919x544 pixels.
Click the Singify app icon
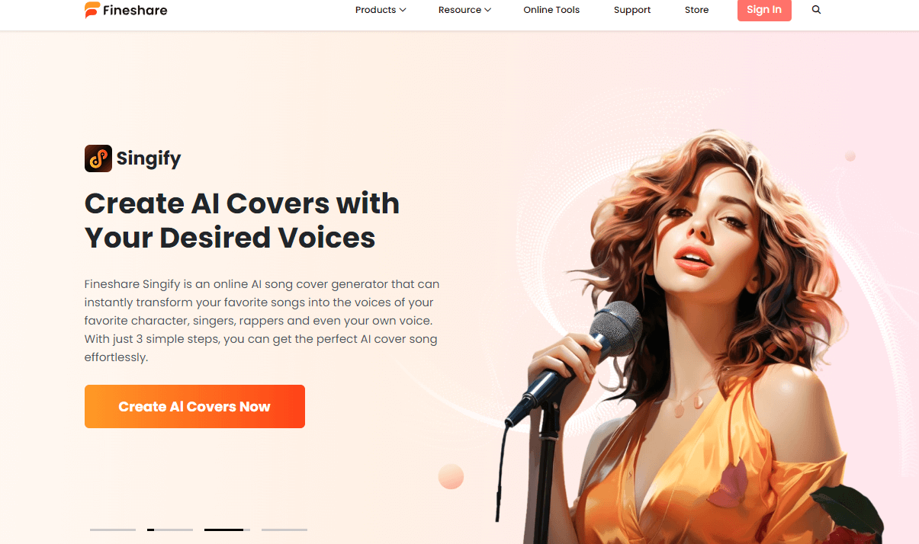click(x=98, y=158)
